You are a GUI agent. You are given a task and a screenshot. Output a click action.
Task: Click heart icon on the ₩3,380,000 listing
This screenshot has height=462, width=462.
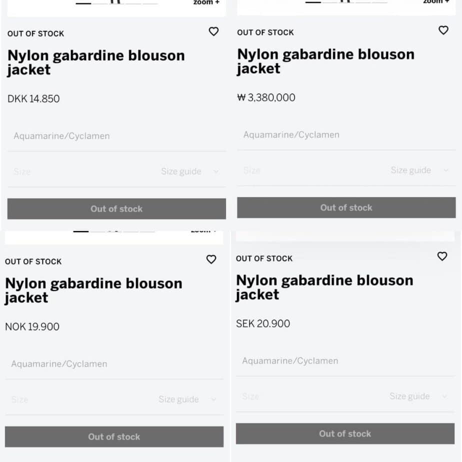tap(443, 30)
